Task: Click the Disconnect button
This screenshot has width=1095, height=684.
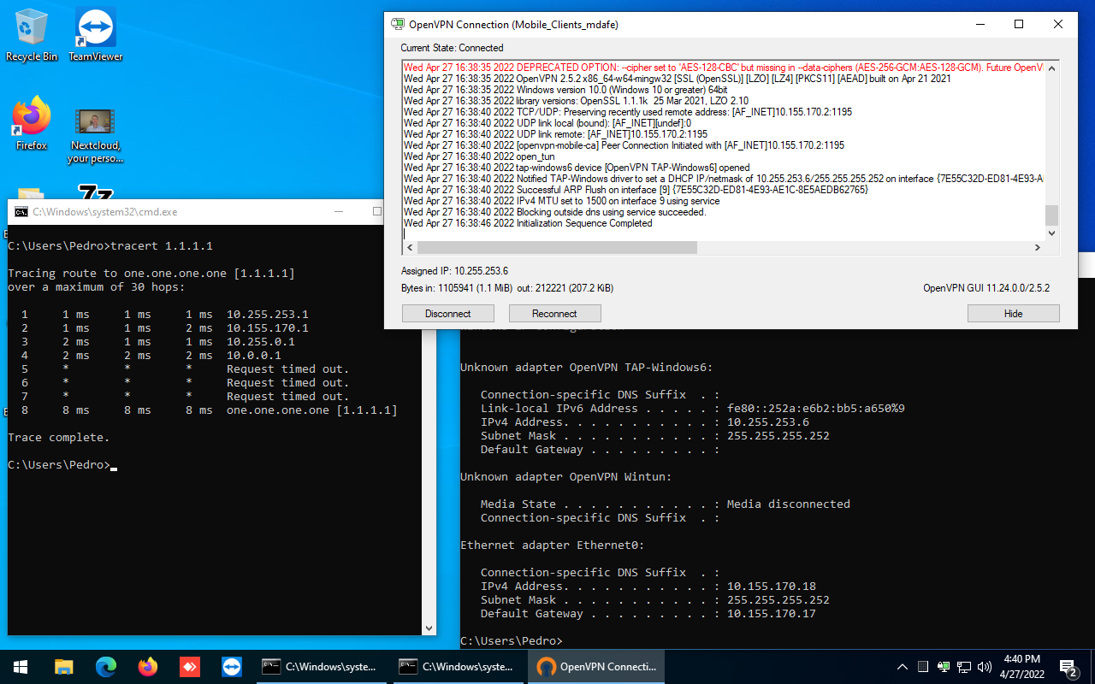Action: pyautogui.click(x=447, y=313)
